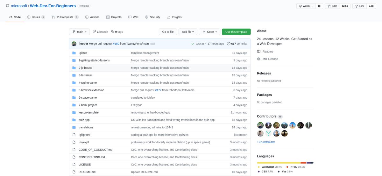This screenshot has height=176, width=382.
Task: Click folder icon beside 1-getting-started-lessons
Action: pyautogui.click(x=74, y=60)
